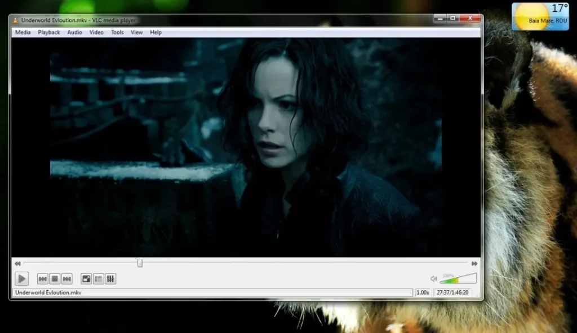Image resolution: width=577 pixels, height=333 pixels.
Task: Click Baia Mare, ROU location text
Action: pos(548,21)
